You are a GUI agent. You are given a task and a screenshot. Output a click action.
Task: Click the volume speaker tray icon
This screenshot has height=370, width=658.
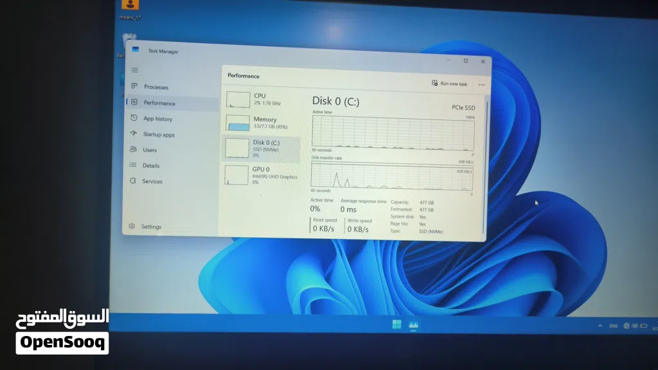tap(634, 326)
